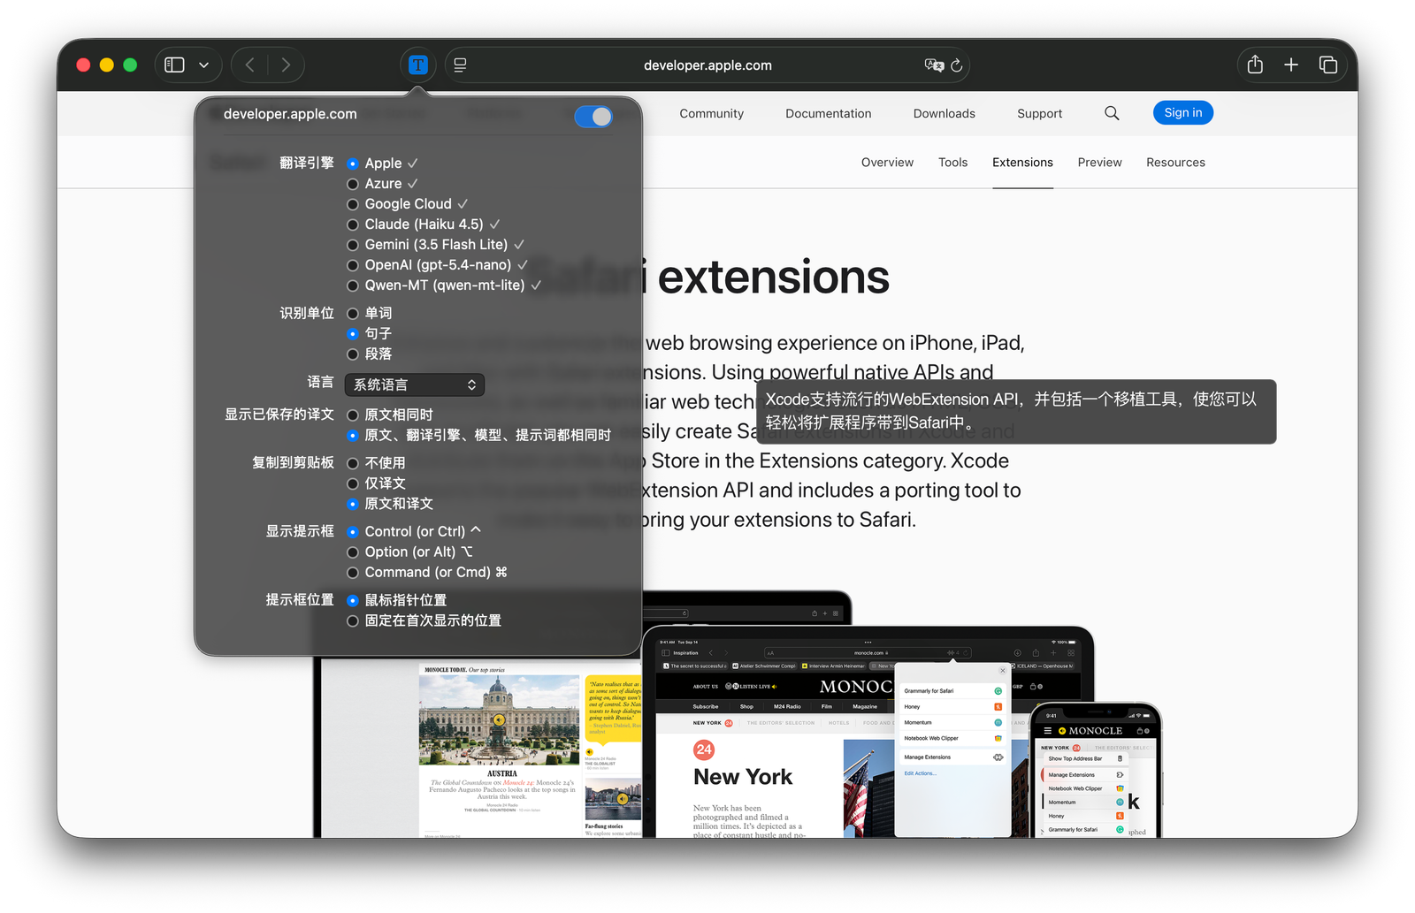Open the sidebar options chevron menu

pos(204,65)
